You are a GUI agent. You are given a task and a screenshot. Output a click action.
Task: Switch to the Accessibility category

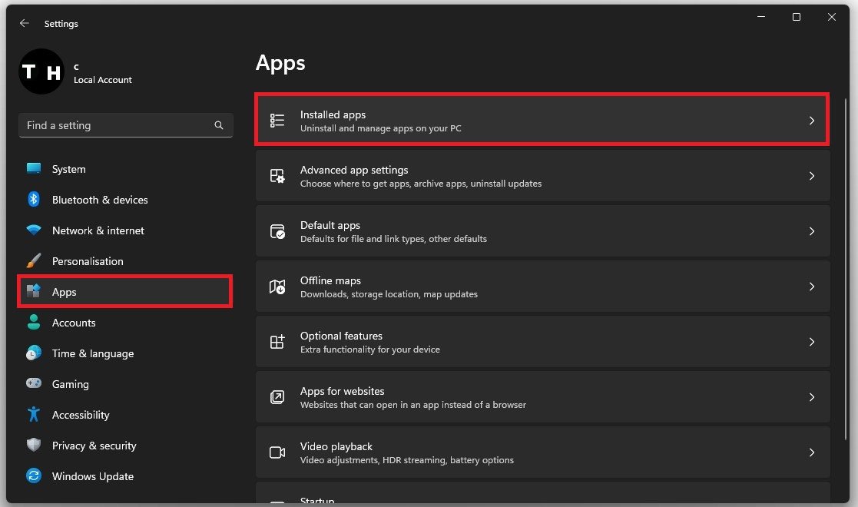point(81,415)
